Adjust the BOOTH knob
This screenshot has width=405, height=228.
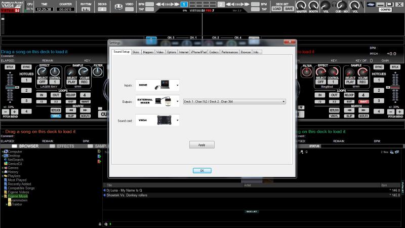[x=313, y=5]
